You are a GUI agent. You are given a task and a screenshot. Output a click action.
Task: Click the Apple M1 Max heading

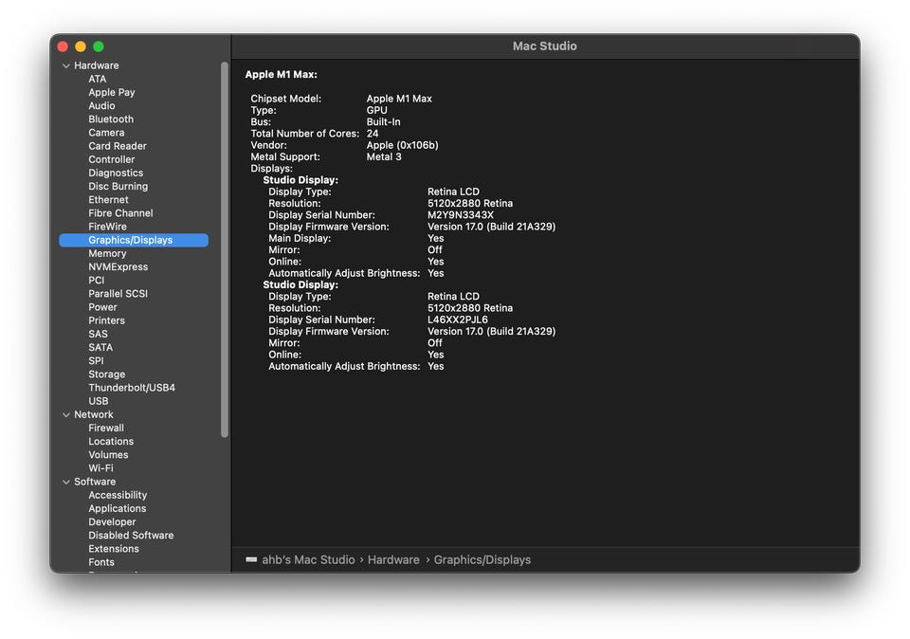point(281,74)
